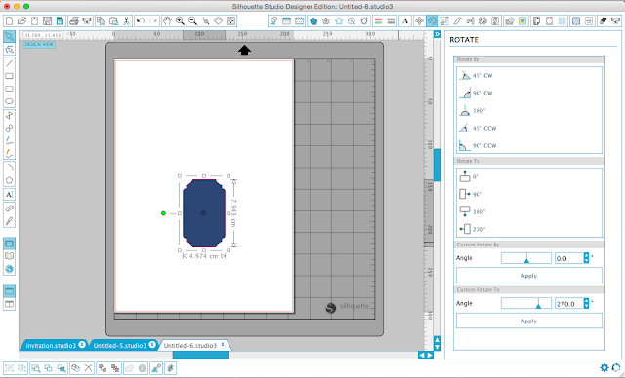Image resolution: width=625 pixels, height=378 pixels.
Task: Open the Text Style panel 'A' icon
Action: click(405, 21)
